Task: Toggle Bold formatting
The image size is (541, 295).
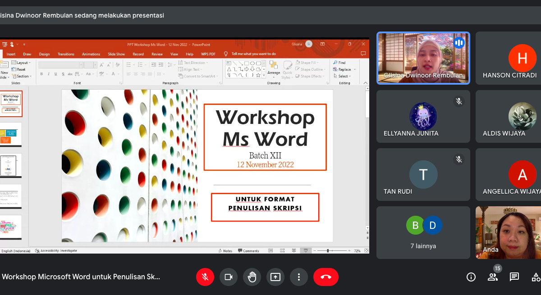Action: (41, 74)
